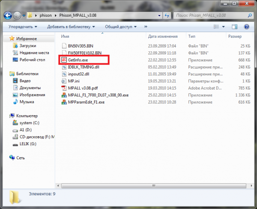The height and width of the screenshot is (209, 257).
Task: Open the Упорядочить menu
Action: (x=23, y=27)
